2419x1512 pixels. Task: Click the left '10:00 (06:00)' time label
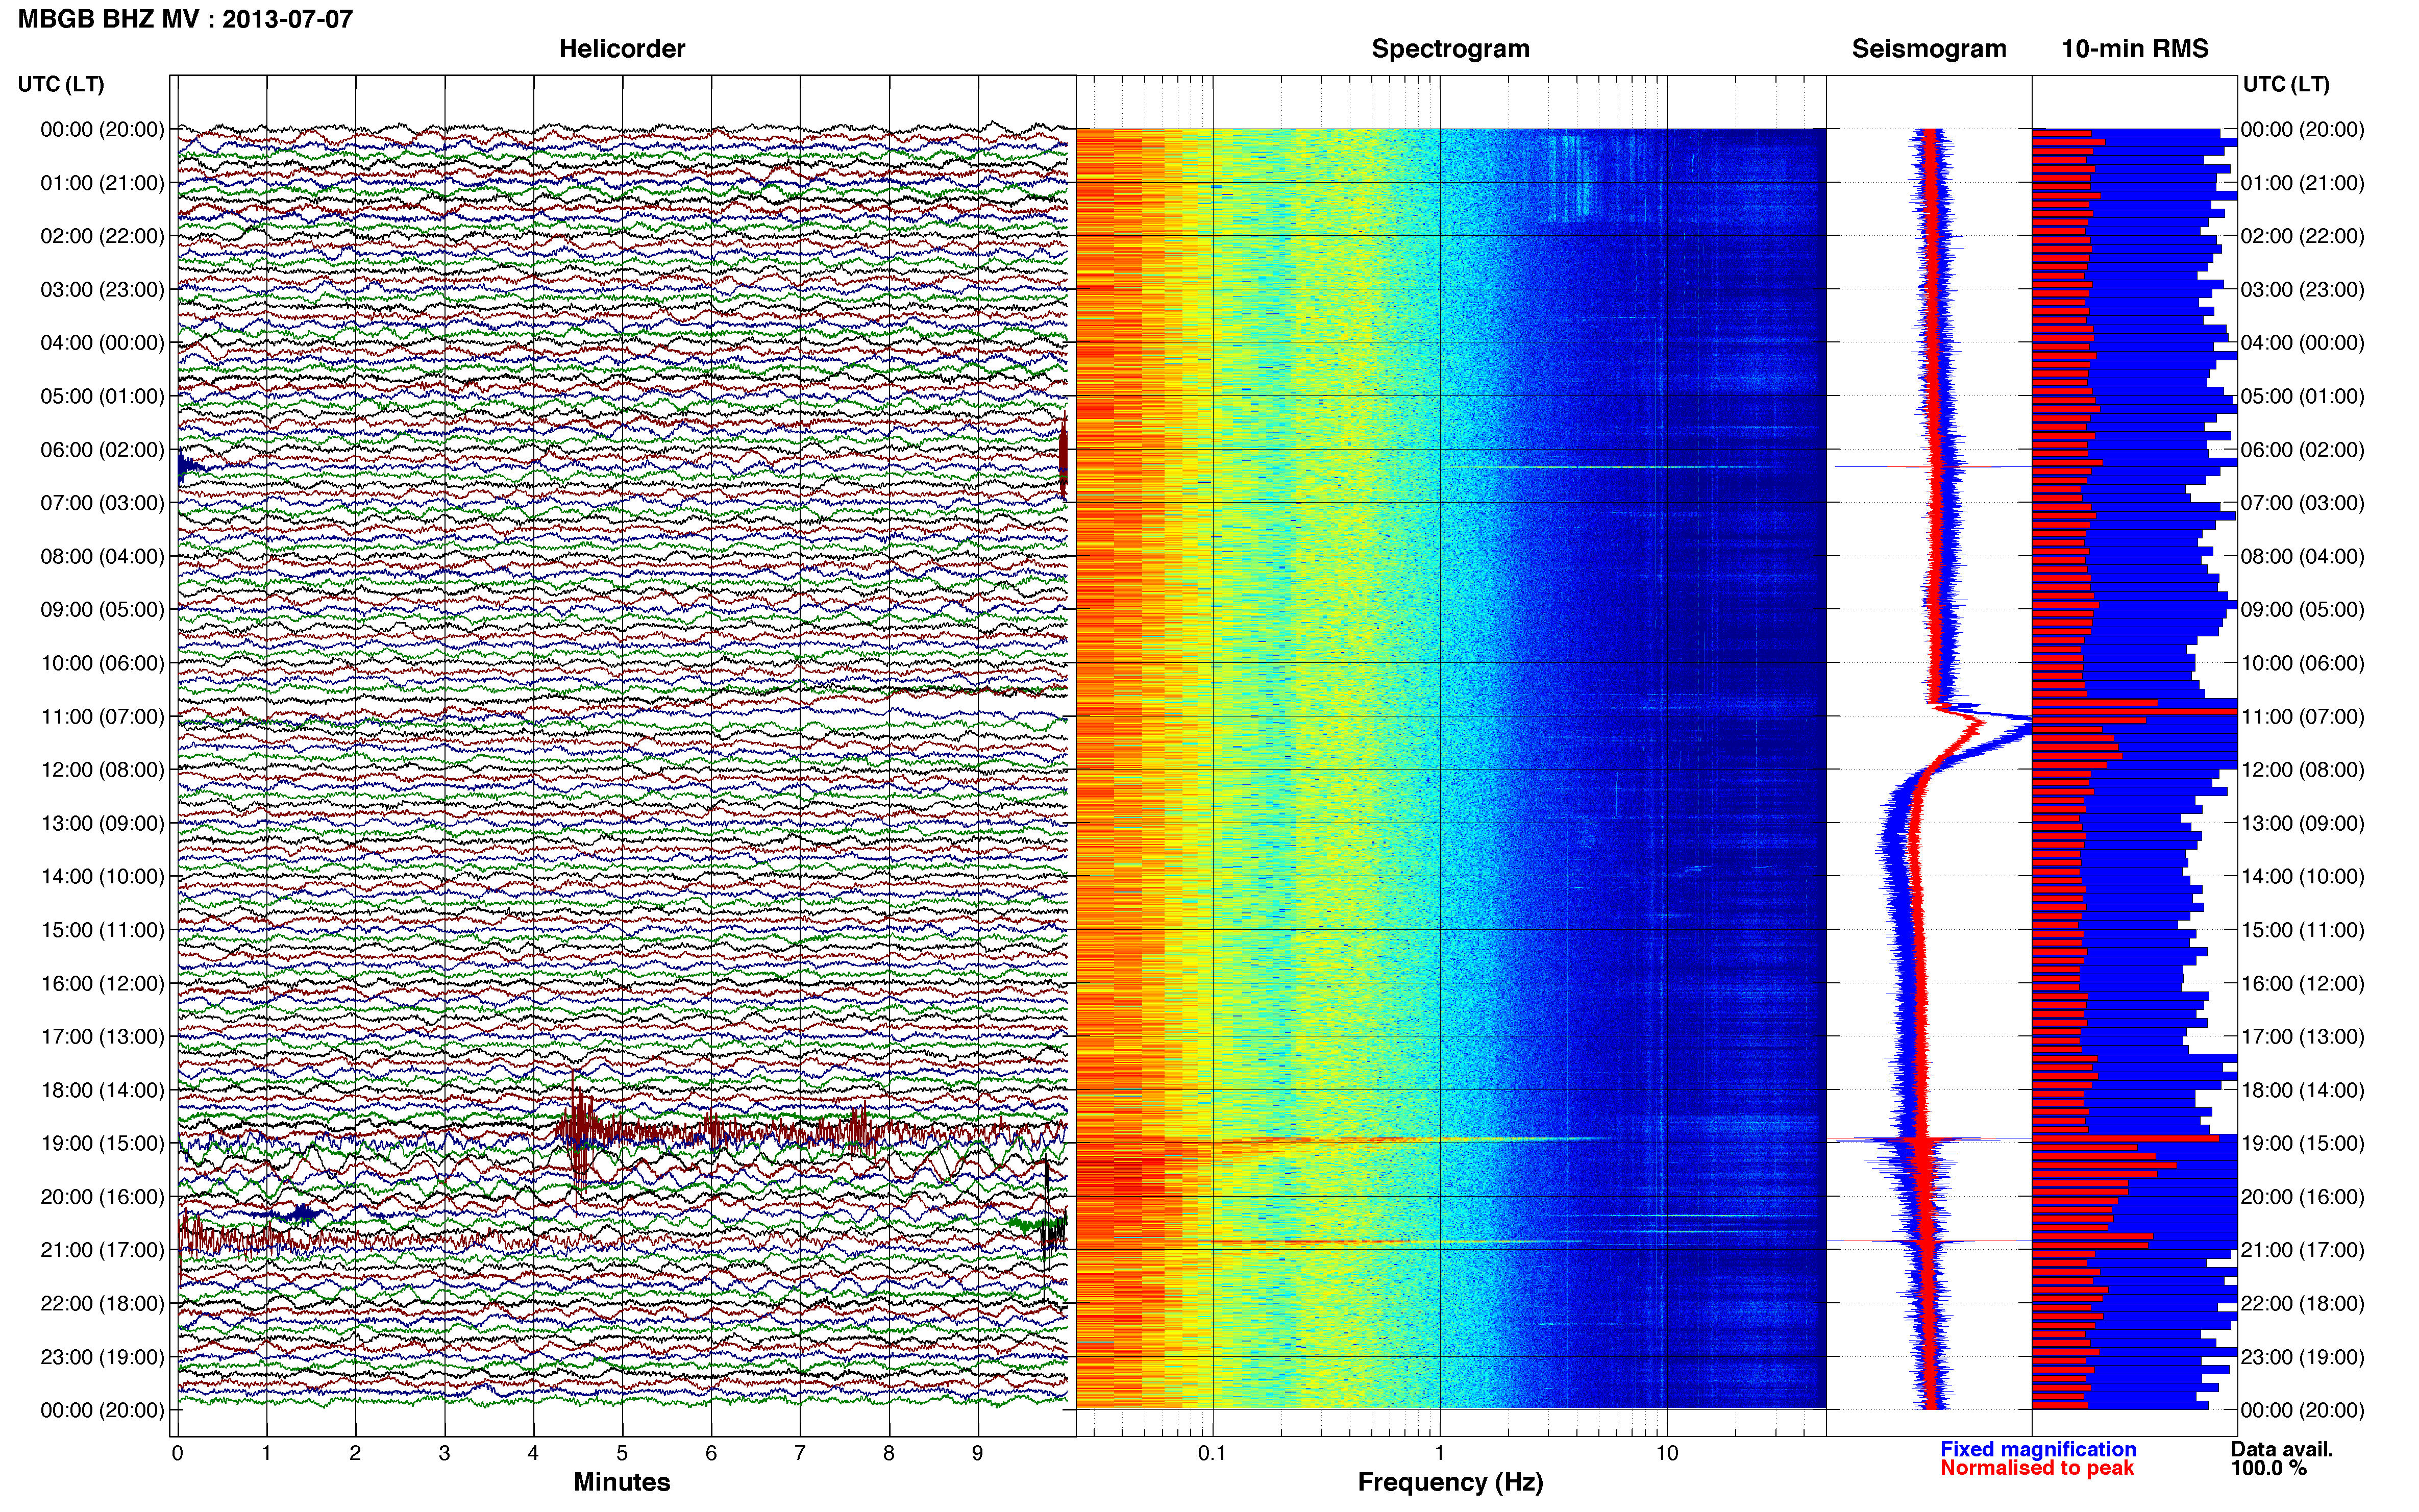click(102, 663)
